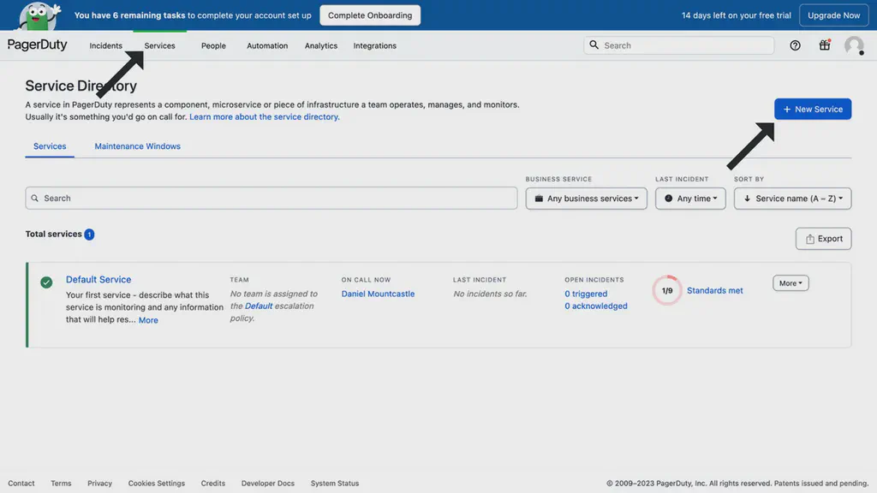Screen dimensions: 877x493
Task: Open the help icon in the top bar
Action: coord(794,45)
